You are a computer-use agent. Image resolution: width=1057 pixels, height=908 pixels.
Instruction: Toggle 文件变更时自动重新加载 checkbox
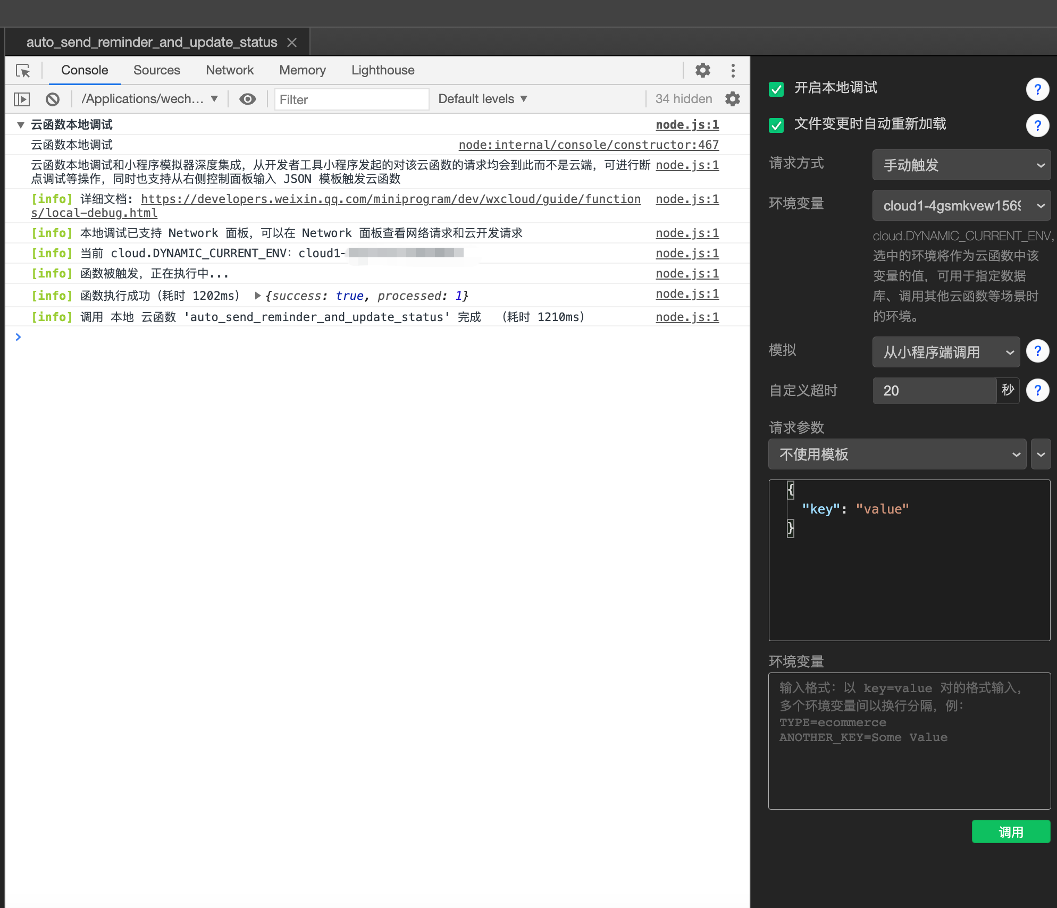click(x=776, y=125)
